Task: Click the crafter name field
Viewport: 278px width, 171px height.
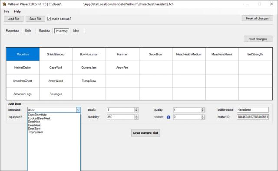Action: 253,110
